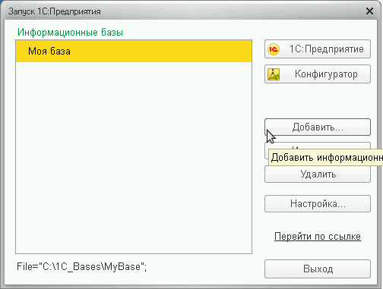
Task: Open Настройка... settings
Action: click(318, 203)
